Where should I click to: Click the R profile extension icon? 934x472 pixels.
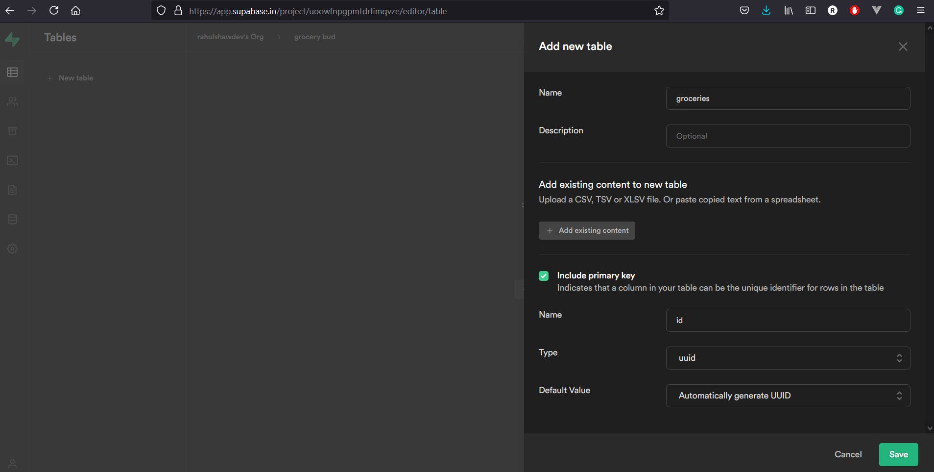[x=833, y=11]
